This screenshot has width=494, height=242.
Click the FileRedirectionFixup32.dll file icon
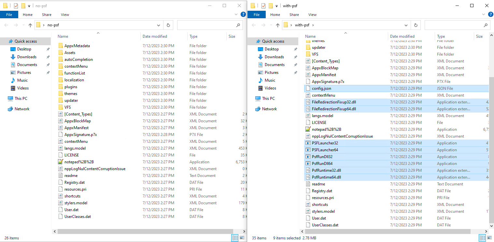click(308, 102)
